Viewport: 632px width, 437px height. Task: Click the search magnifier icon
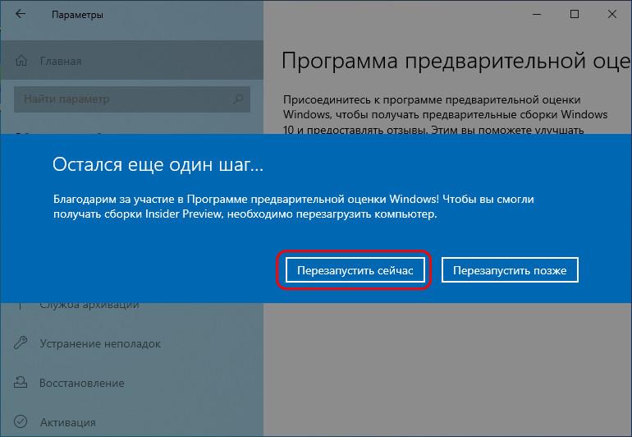(x=238, y=99)
